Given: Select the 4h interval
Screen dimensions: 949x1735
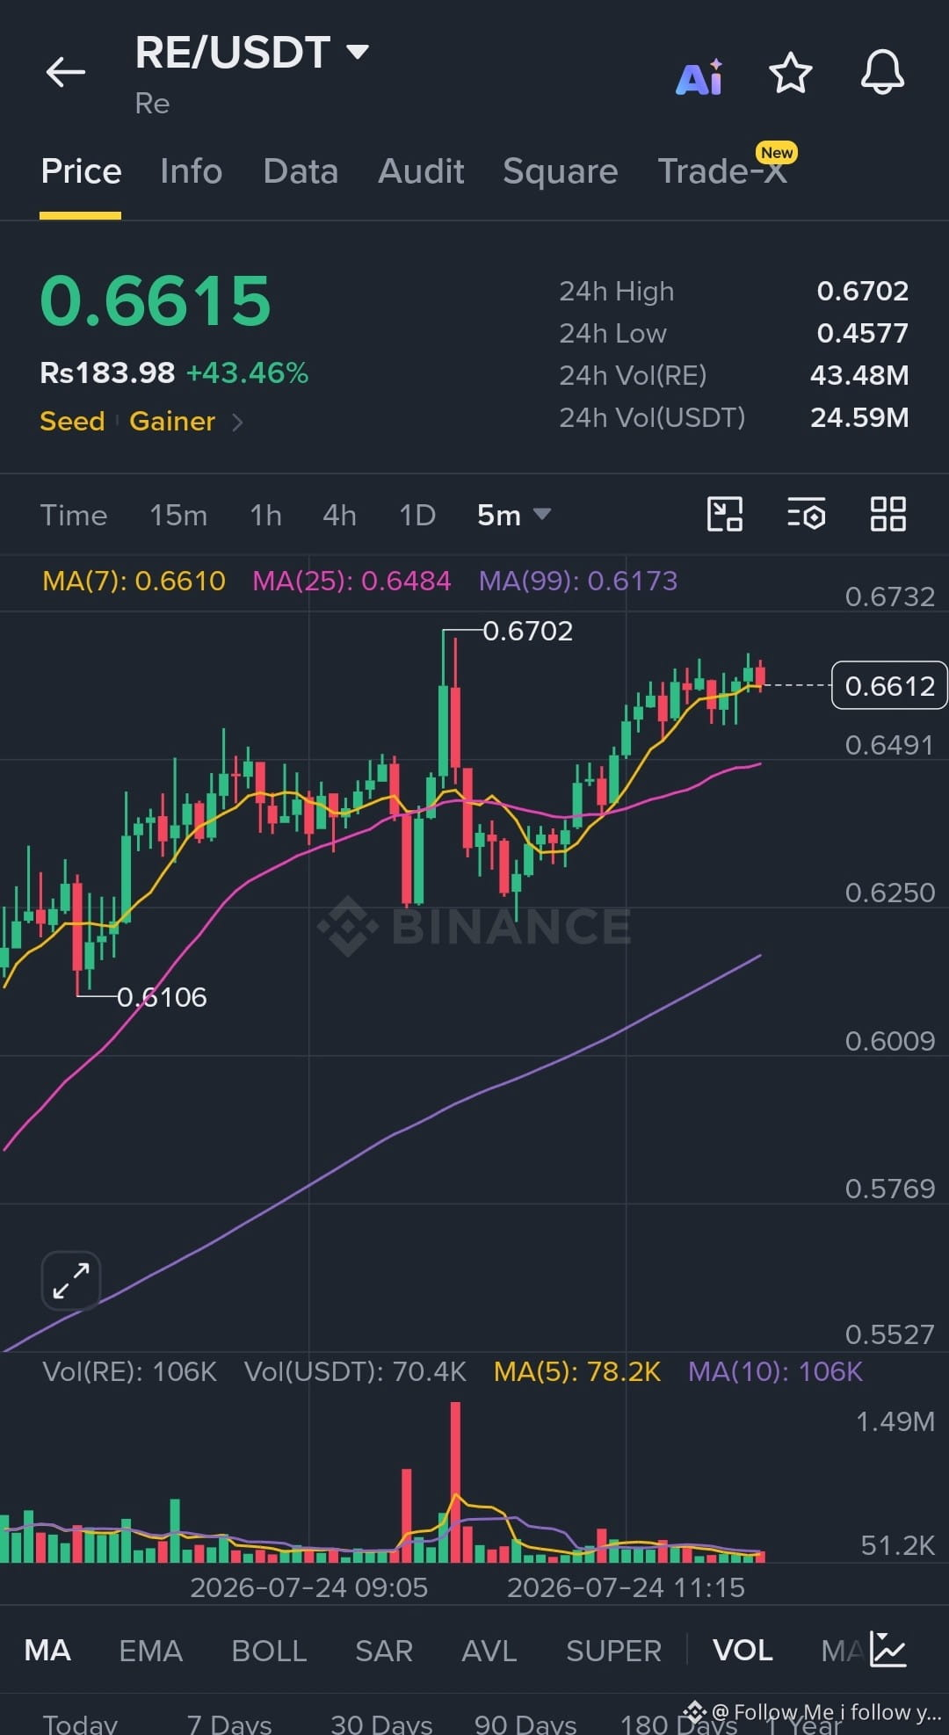Looking at the screenshot, I should point(339,515).
